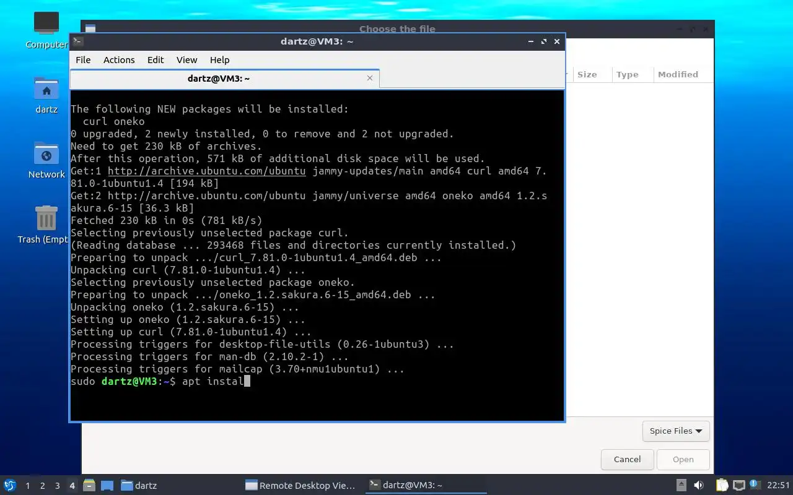Open the network connection tray icon

(738, 485)
